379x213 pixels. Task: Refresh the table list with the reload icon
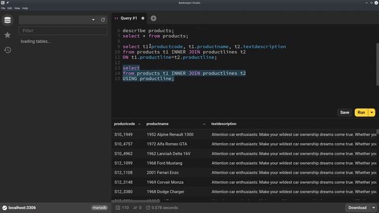[103, 20]
